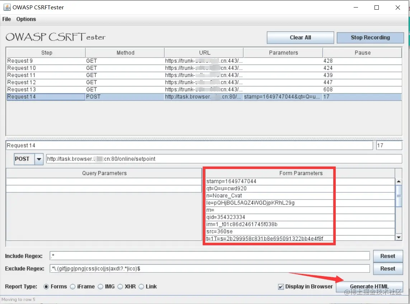Screen dimensions: 410x304
Task: Click the request URL input field
Action: (224, 159)
